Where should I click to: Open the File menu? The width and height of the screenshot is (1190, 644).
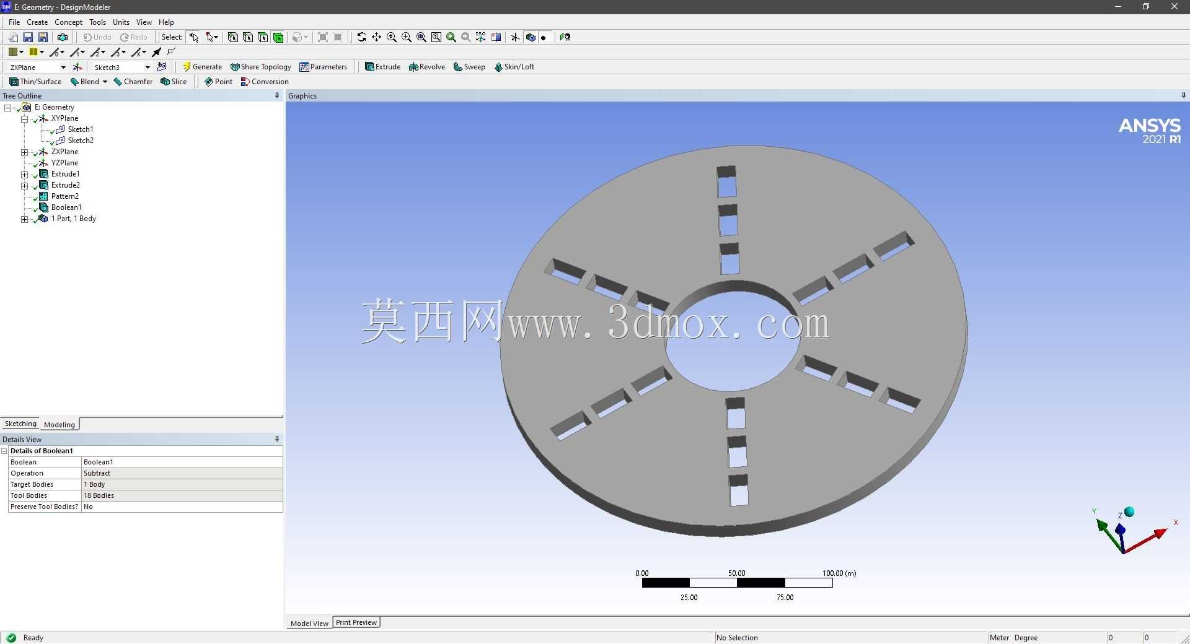pos(14,22)
